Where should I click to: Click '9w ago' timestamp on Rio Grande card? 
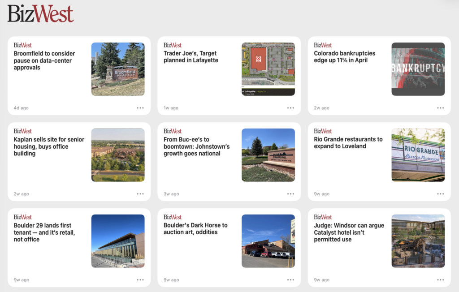pyautogui.click(x=322, y=193)
